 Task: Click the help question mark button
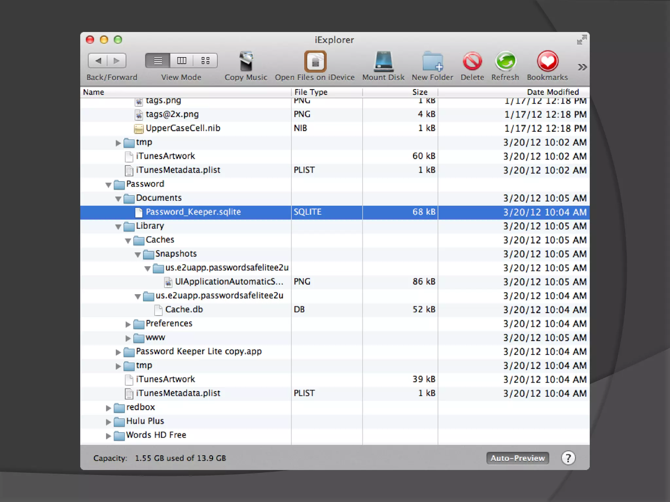(568, 458)
